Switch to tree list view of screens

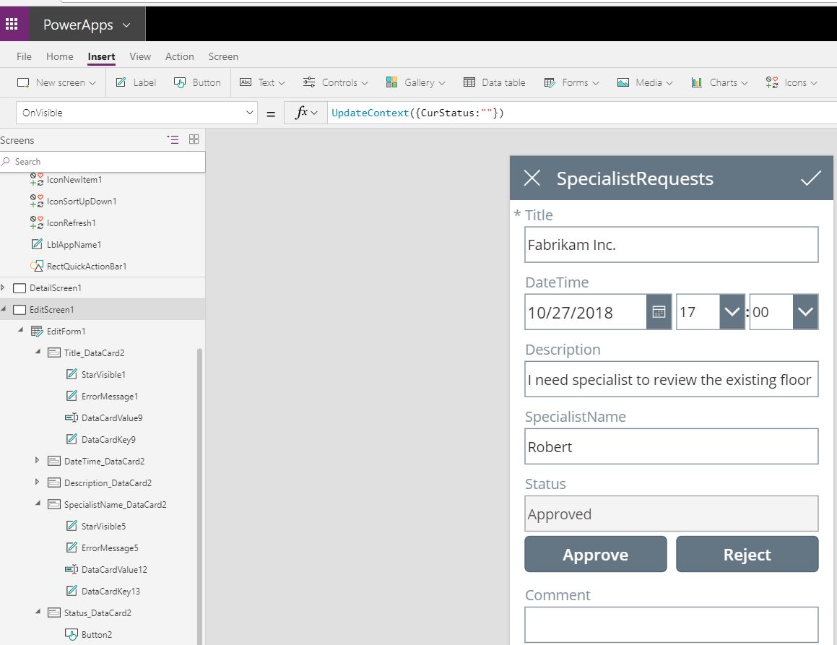(173, 139)
